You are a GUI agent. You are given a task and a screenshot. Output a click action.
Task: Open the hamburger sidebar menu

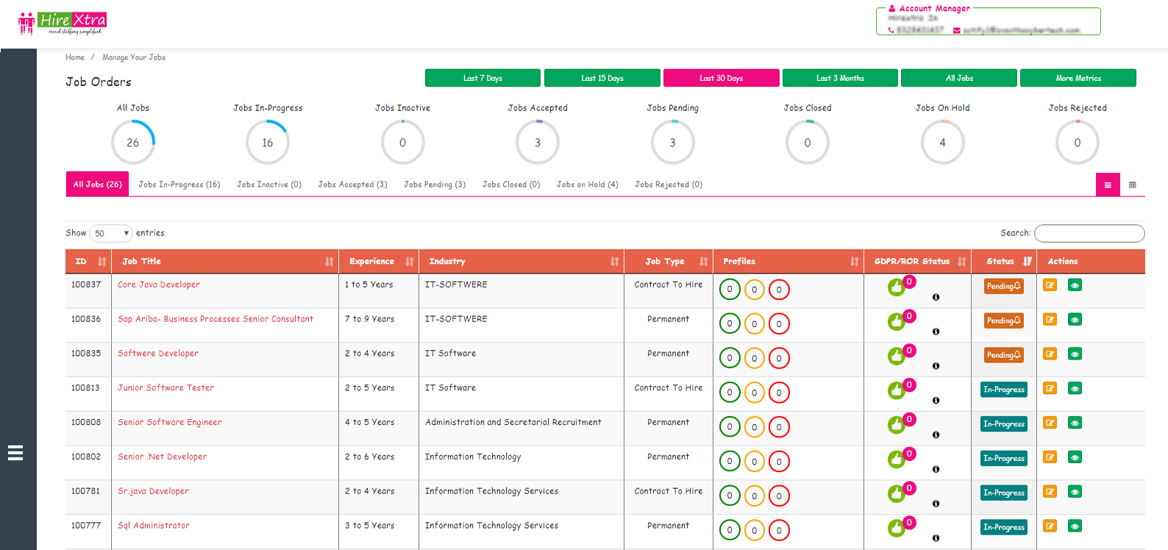coord(15,453)
